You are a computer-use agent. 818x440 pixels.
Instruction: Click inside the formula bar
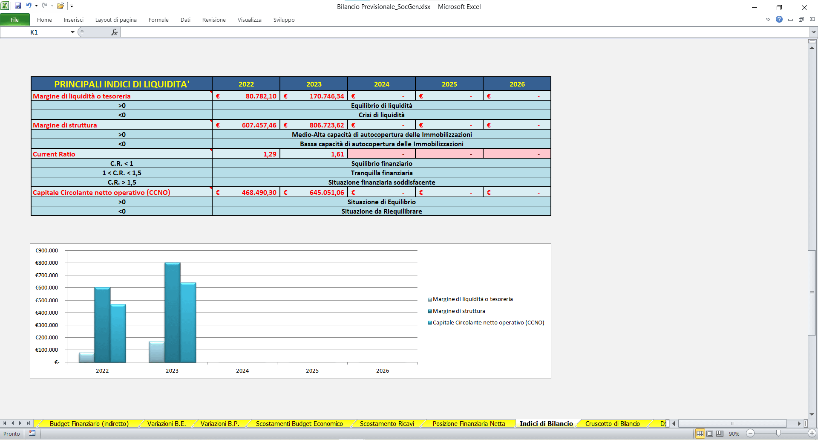pos(464,32)
